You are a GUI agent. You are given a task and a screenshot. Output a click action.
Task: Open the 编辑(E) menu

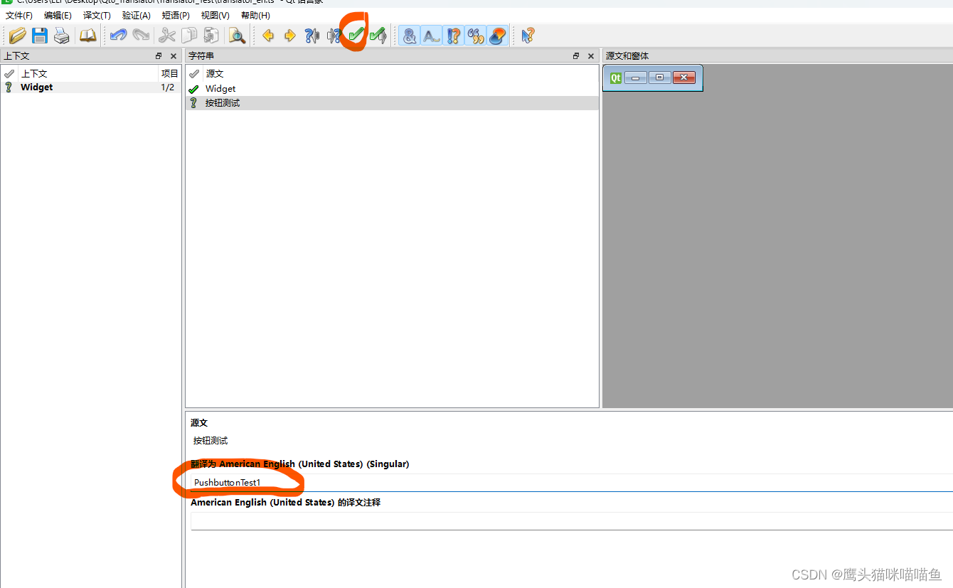point(58,15)
